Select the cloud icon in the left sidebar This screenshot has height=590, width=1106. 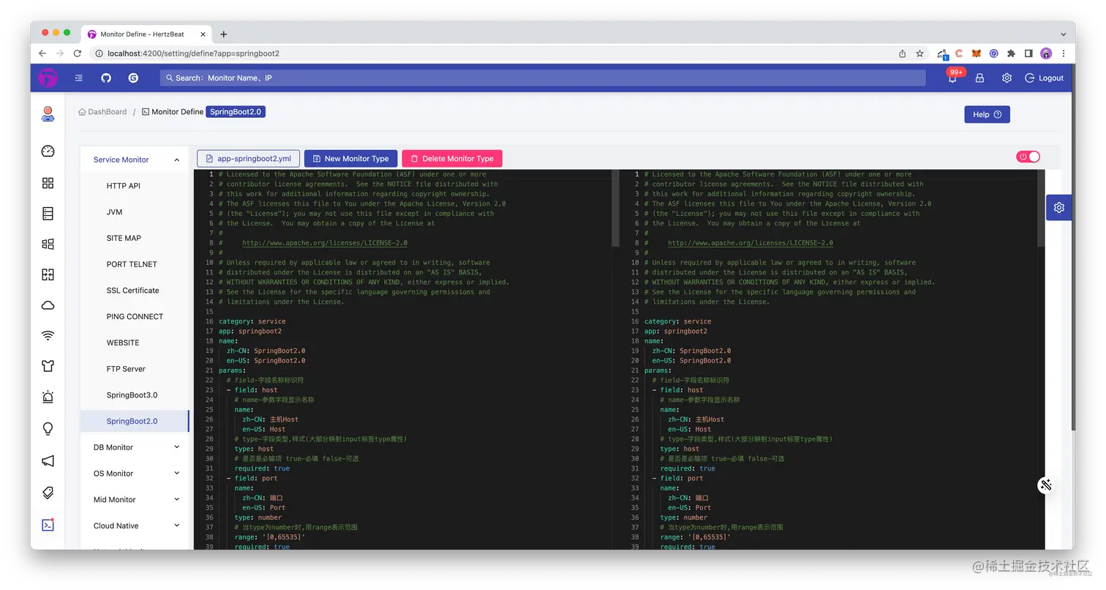(x=47, y=305)
